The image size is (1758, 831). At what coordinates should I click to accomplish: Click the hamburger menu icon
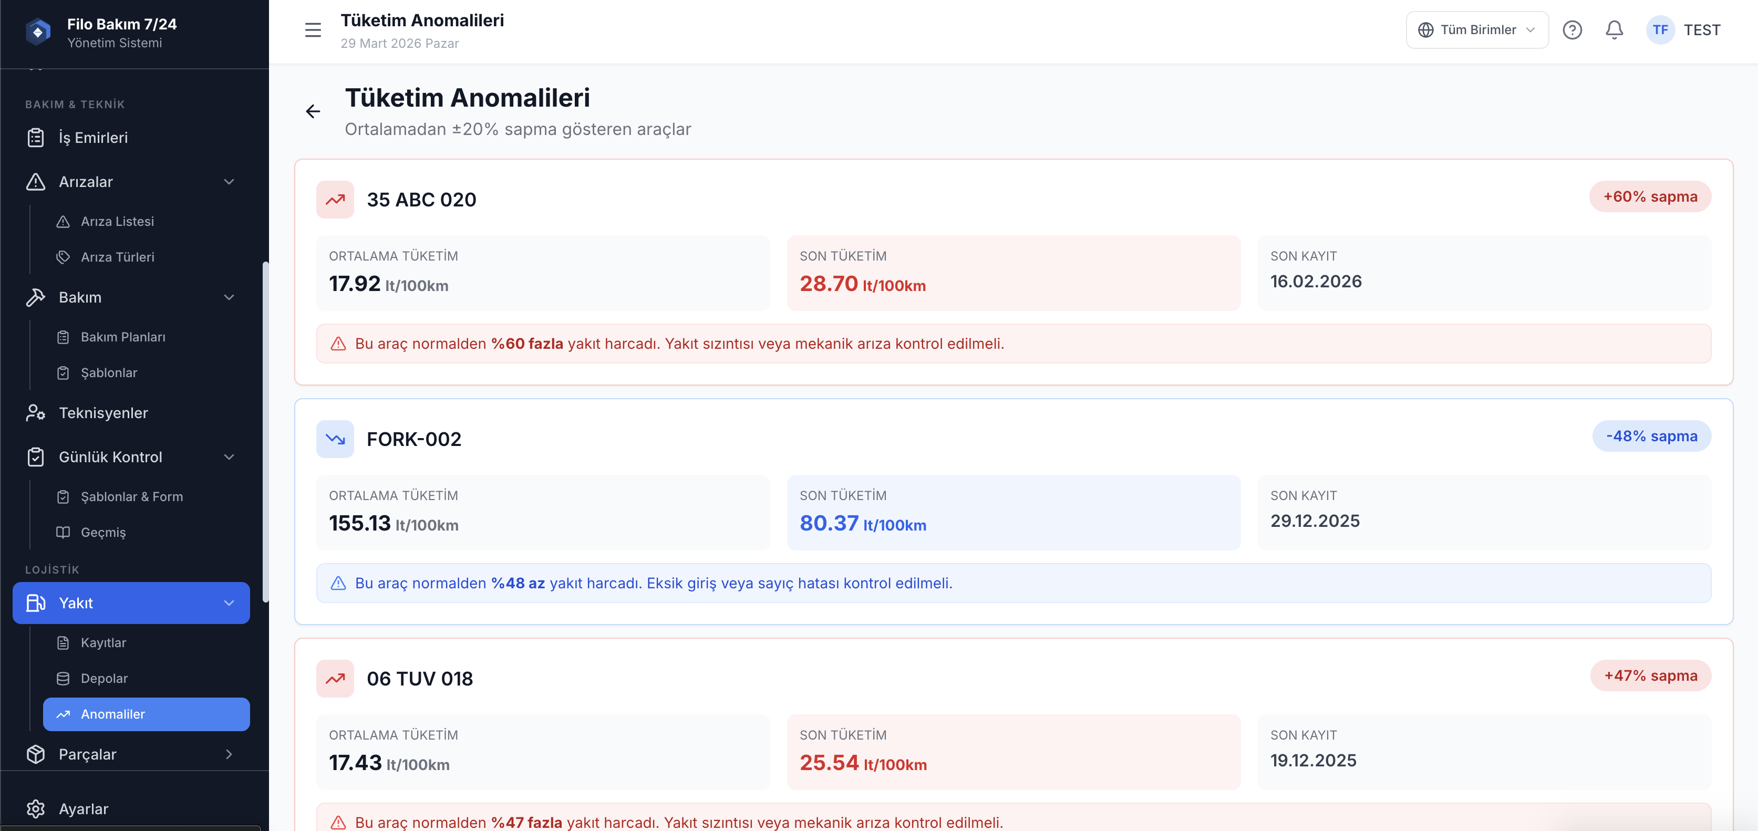click(x=313, y=30)
